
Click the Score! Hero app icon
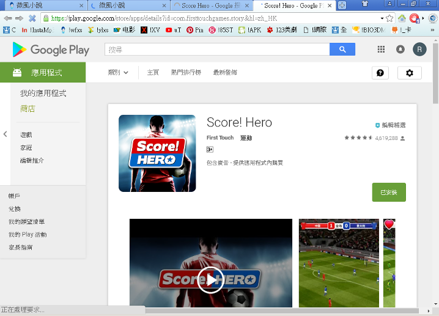[x=157, y=153]
